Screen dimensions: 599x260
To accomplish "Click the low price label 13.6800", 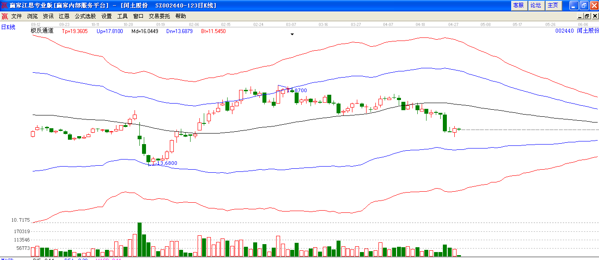I will click(167, 163).
